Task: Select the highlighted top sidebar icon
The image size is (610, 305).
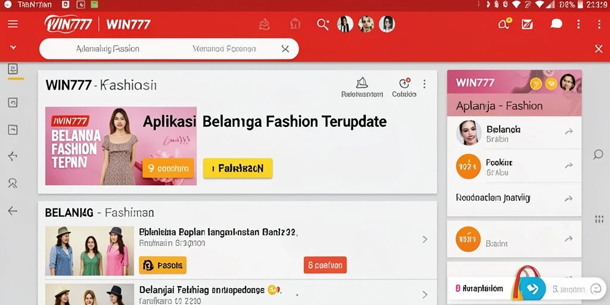Action: (x=13, y=70)
